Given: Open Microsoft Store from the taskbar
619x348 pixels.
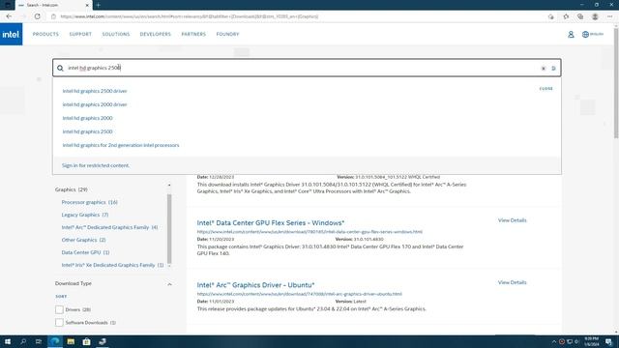Looking at the screenshot, I should pos(86,341).
